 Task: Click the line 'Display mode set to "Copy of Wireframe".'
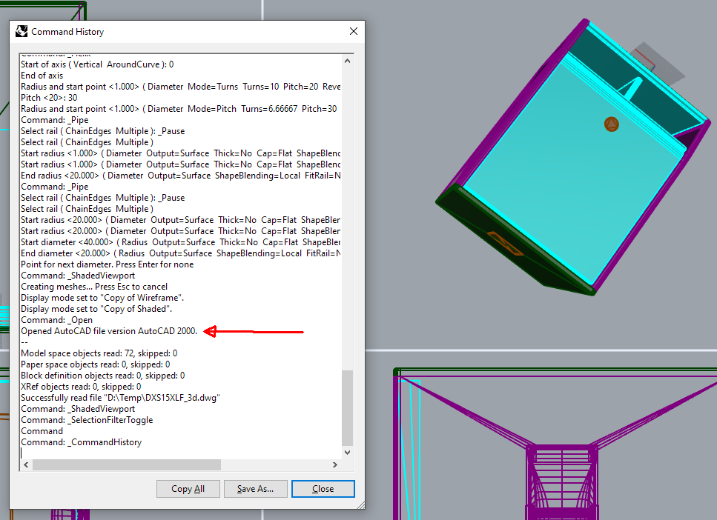coord(102,298)
